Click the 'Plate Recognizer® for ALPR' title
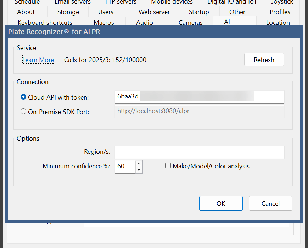 54,32
